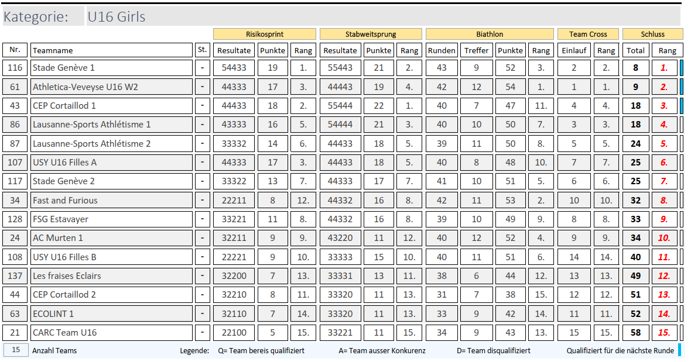The image size is (691, 362).
Task: Select the Stabweitsprung group header
Action: (x=370, y=34)
